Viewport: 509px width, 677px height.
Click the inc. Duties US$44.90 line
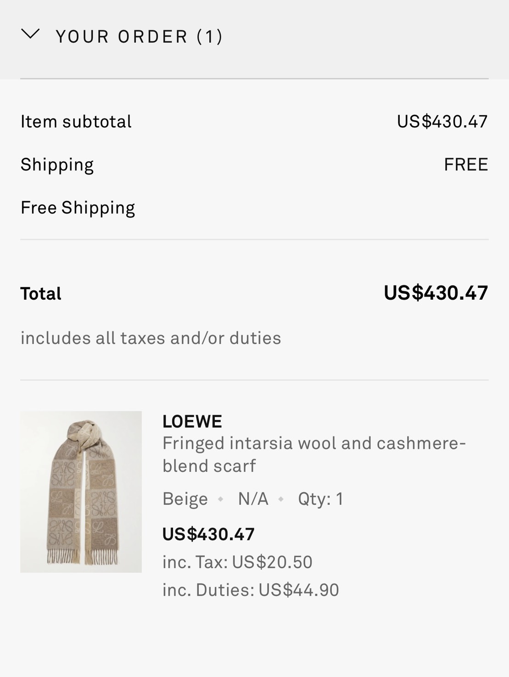click(251, 590)
